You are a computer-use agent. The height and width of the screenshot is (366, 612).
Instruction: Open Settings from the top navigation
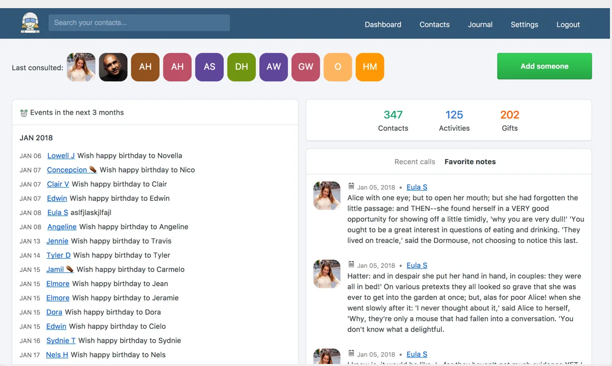click(524, 24)
